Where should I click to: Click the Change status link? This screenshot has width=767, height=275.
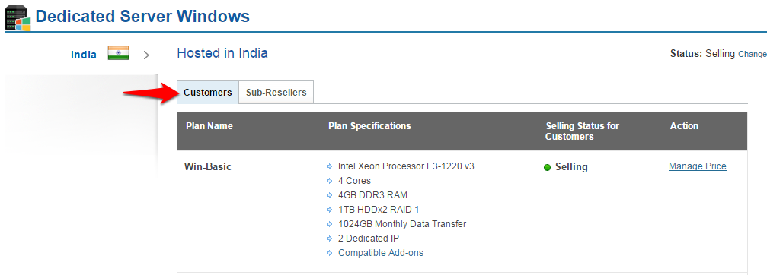(x=753, y=54)
